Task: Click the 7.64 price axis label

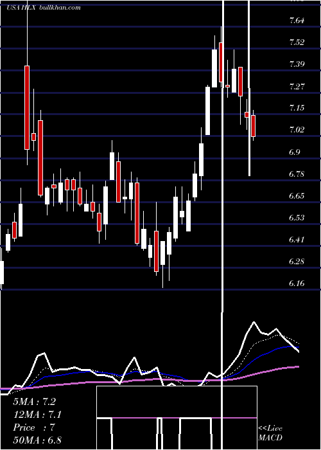Action: (x=297, y=20)
